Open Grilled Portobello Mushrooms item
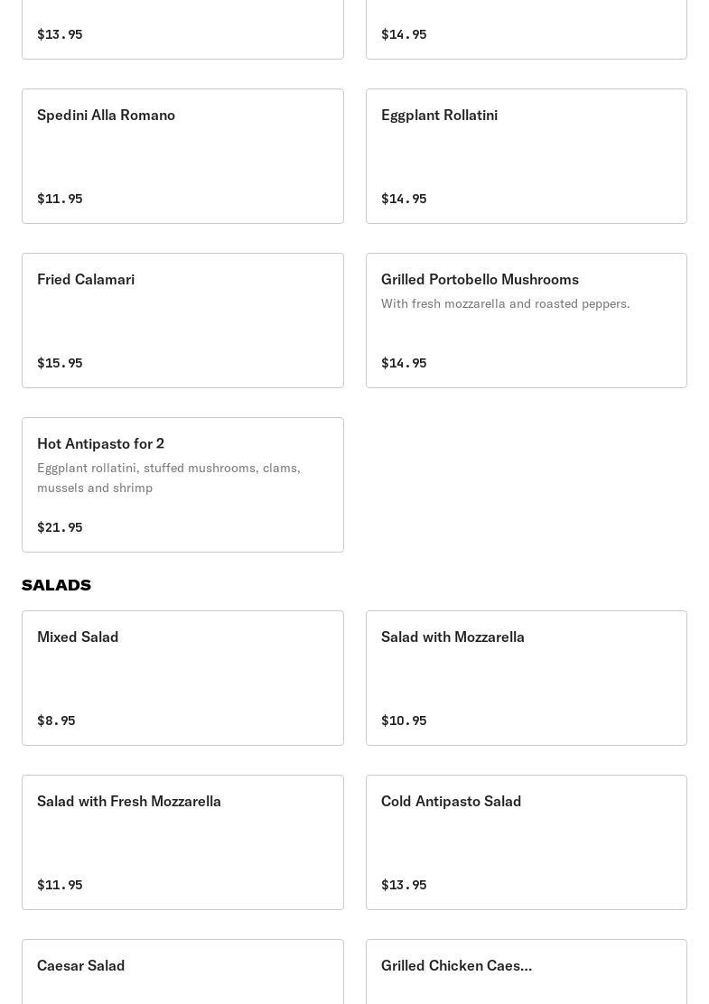This screenshot has height=1004, width=709. click(527, 321)
